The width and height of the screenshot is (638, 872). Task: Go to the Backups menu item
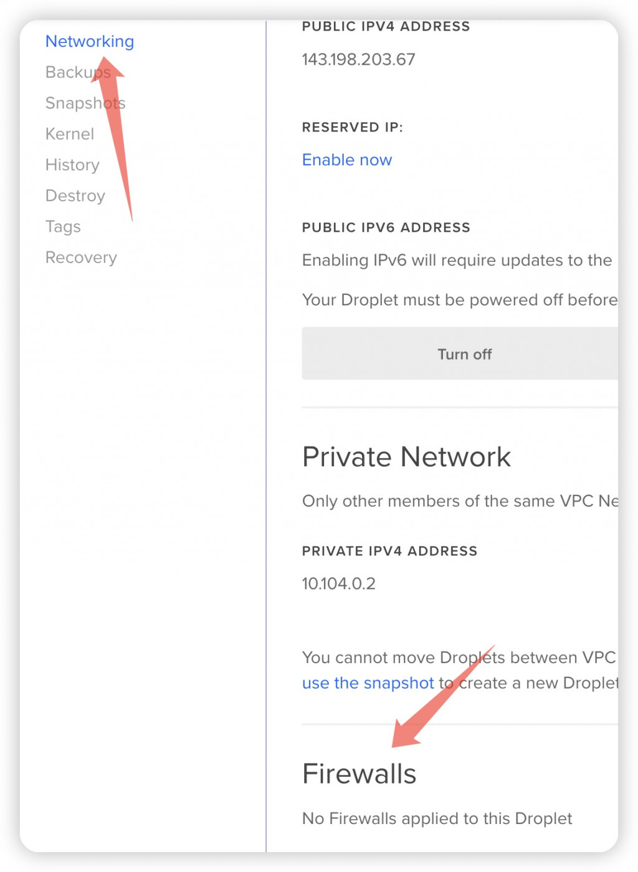(x=78, y=72)
